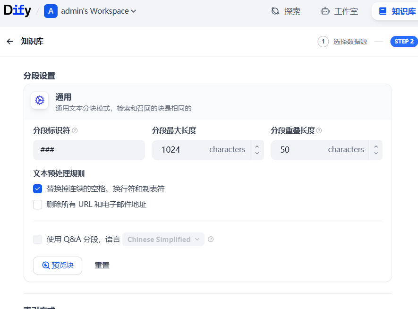The height and width of the screenshot is (309, 418).
Task: Click the ### segment identifier input field
Action: coord(89,149)
